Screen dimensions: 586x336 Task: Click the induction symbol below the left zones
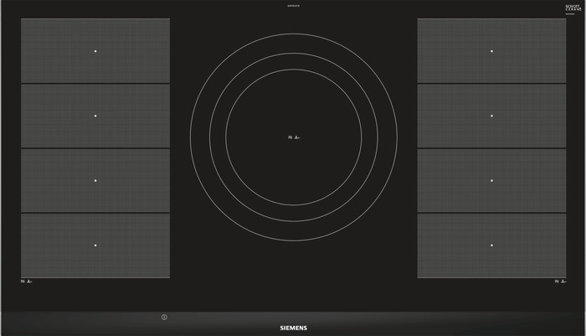pos(27,281)
